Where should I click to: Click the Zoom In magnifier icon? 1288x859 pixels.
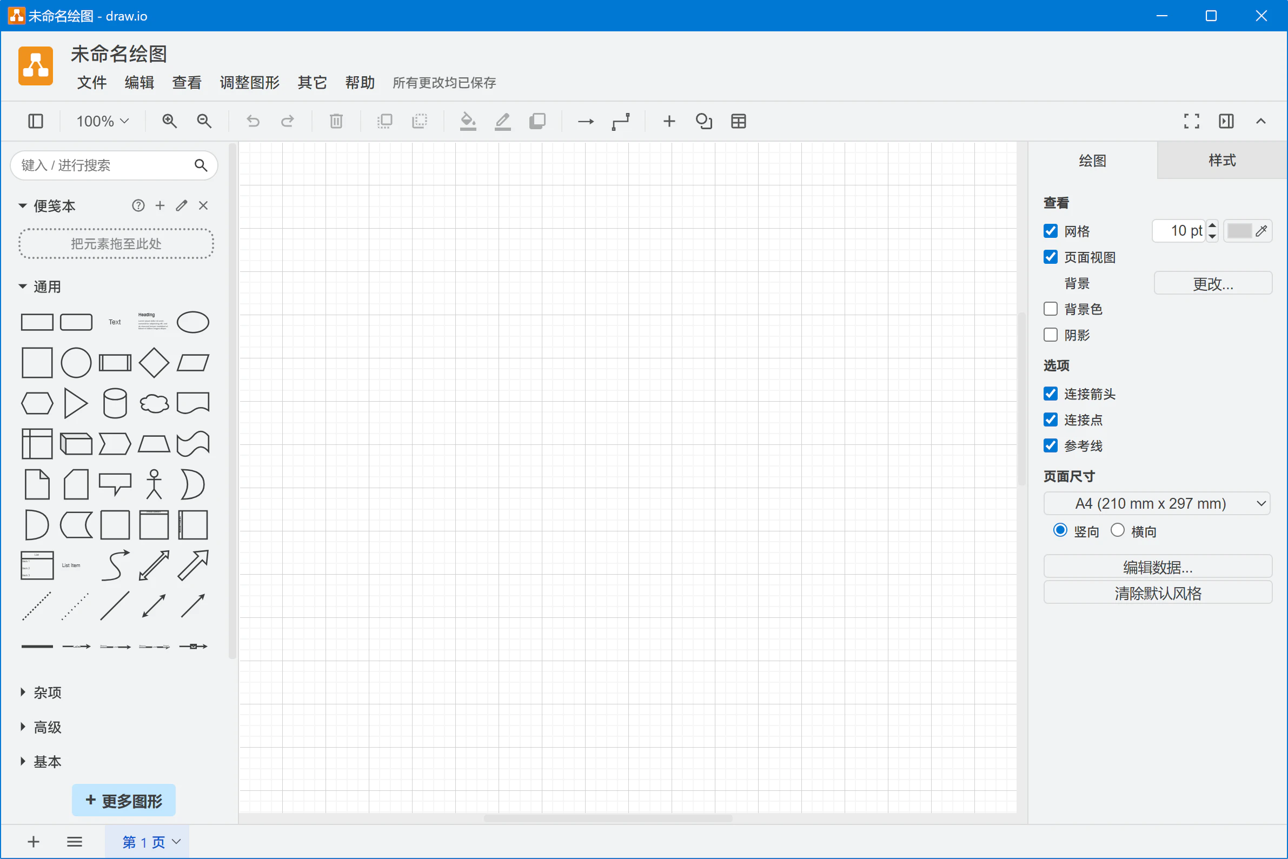(x=169, y=121)
